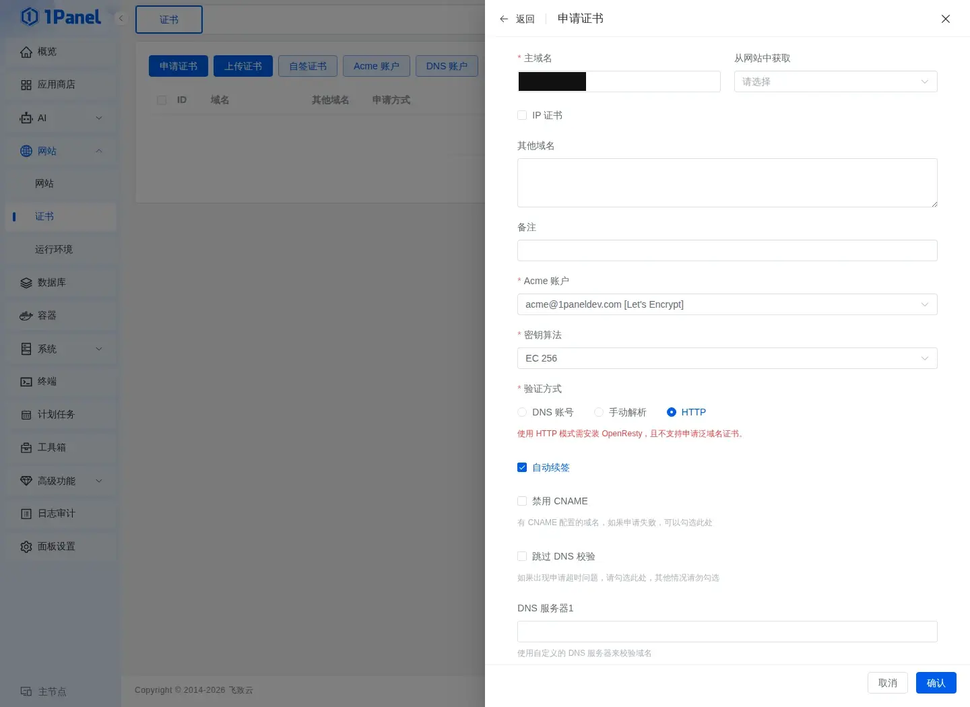Click the DNS 账户 button
Image resolution: width=970 pixels, height=707 pixels.
point(447,66)
